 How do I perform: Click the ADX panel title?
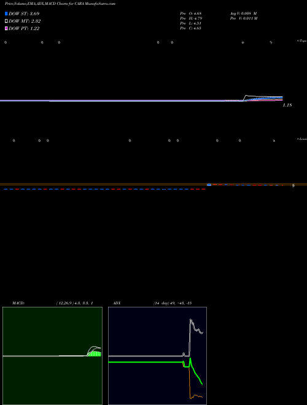(117, 303)
